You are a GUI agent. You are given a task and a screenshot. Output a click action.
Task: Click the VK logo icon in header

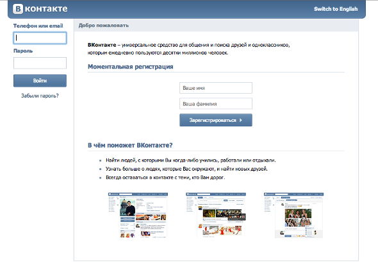(18, 9)
